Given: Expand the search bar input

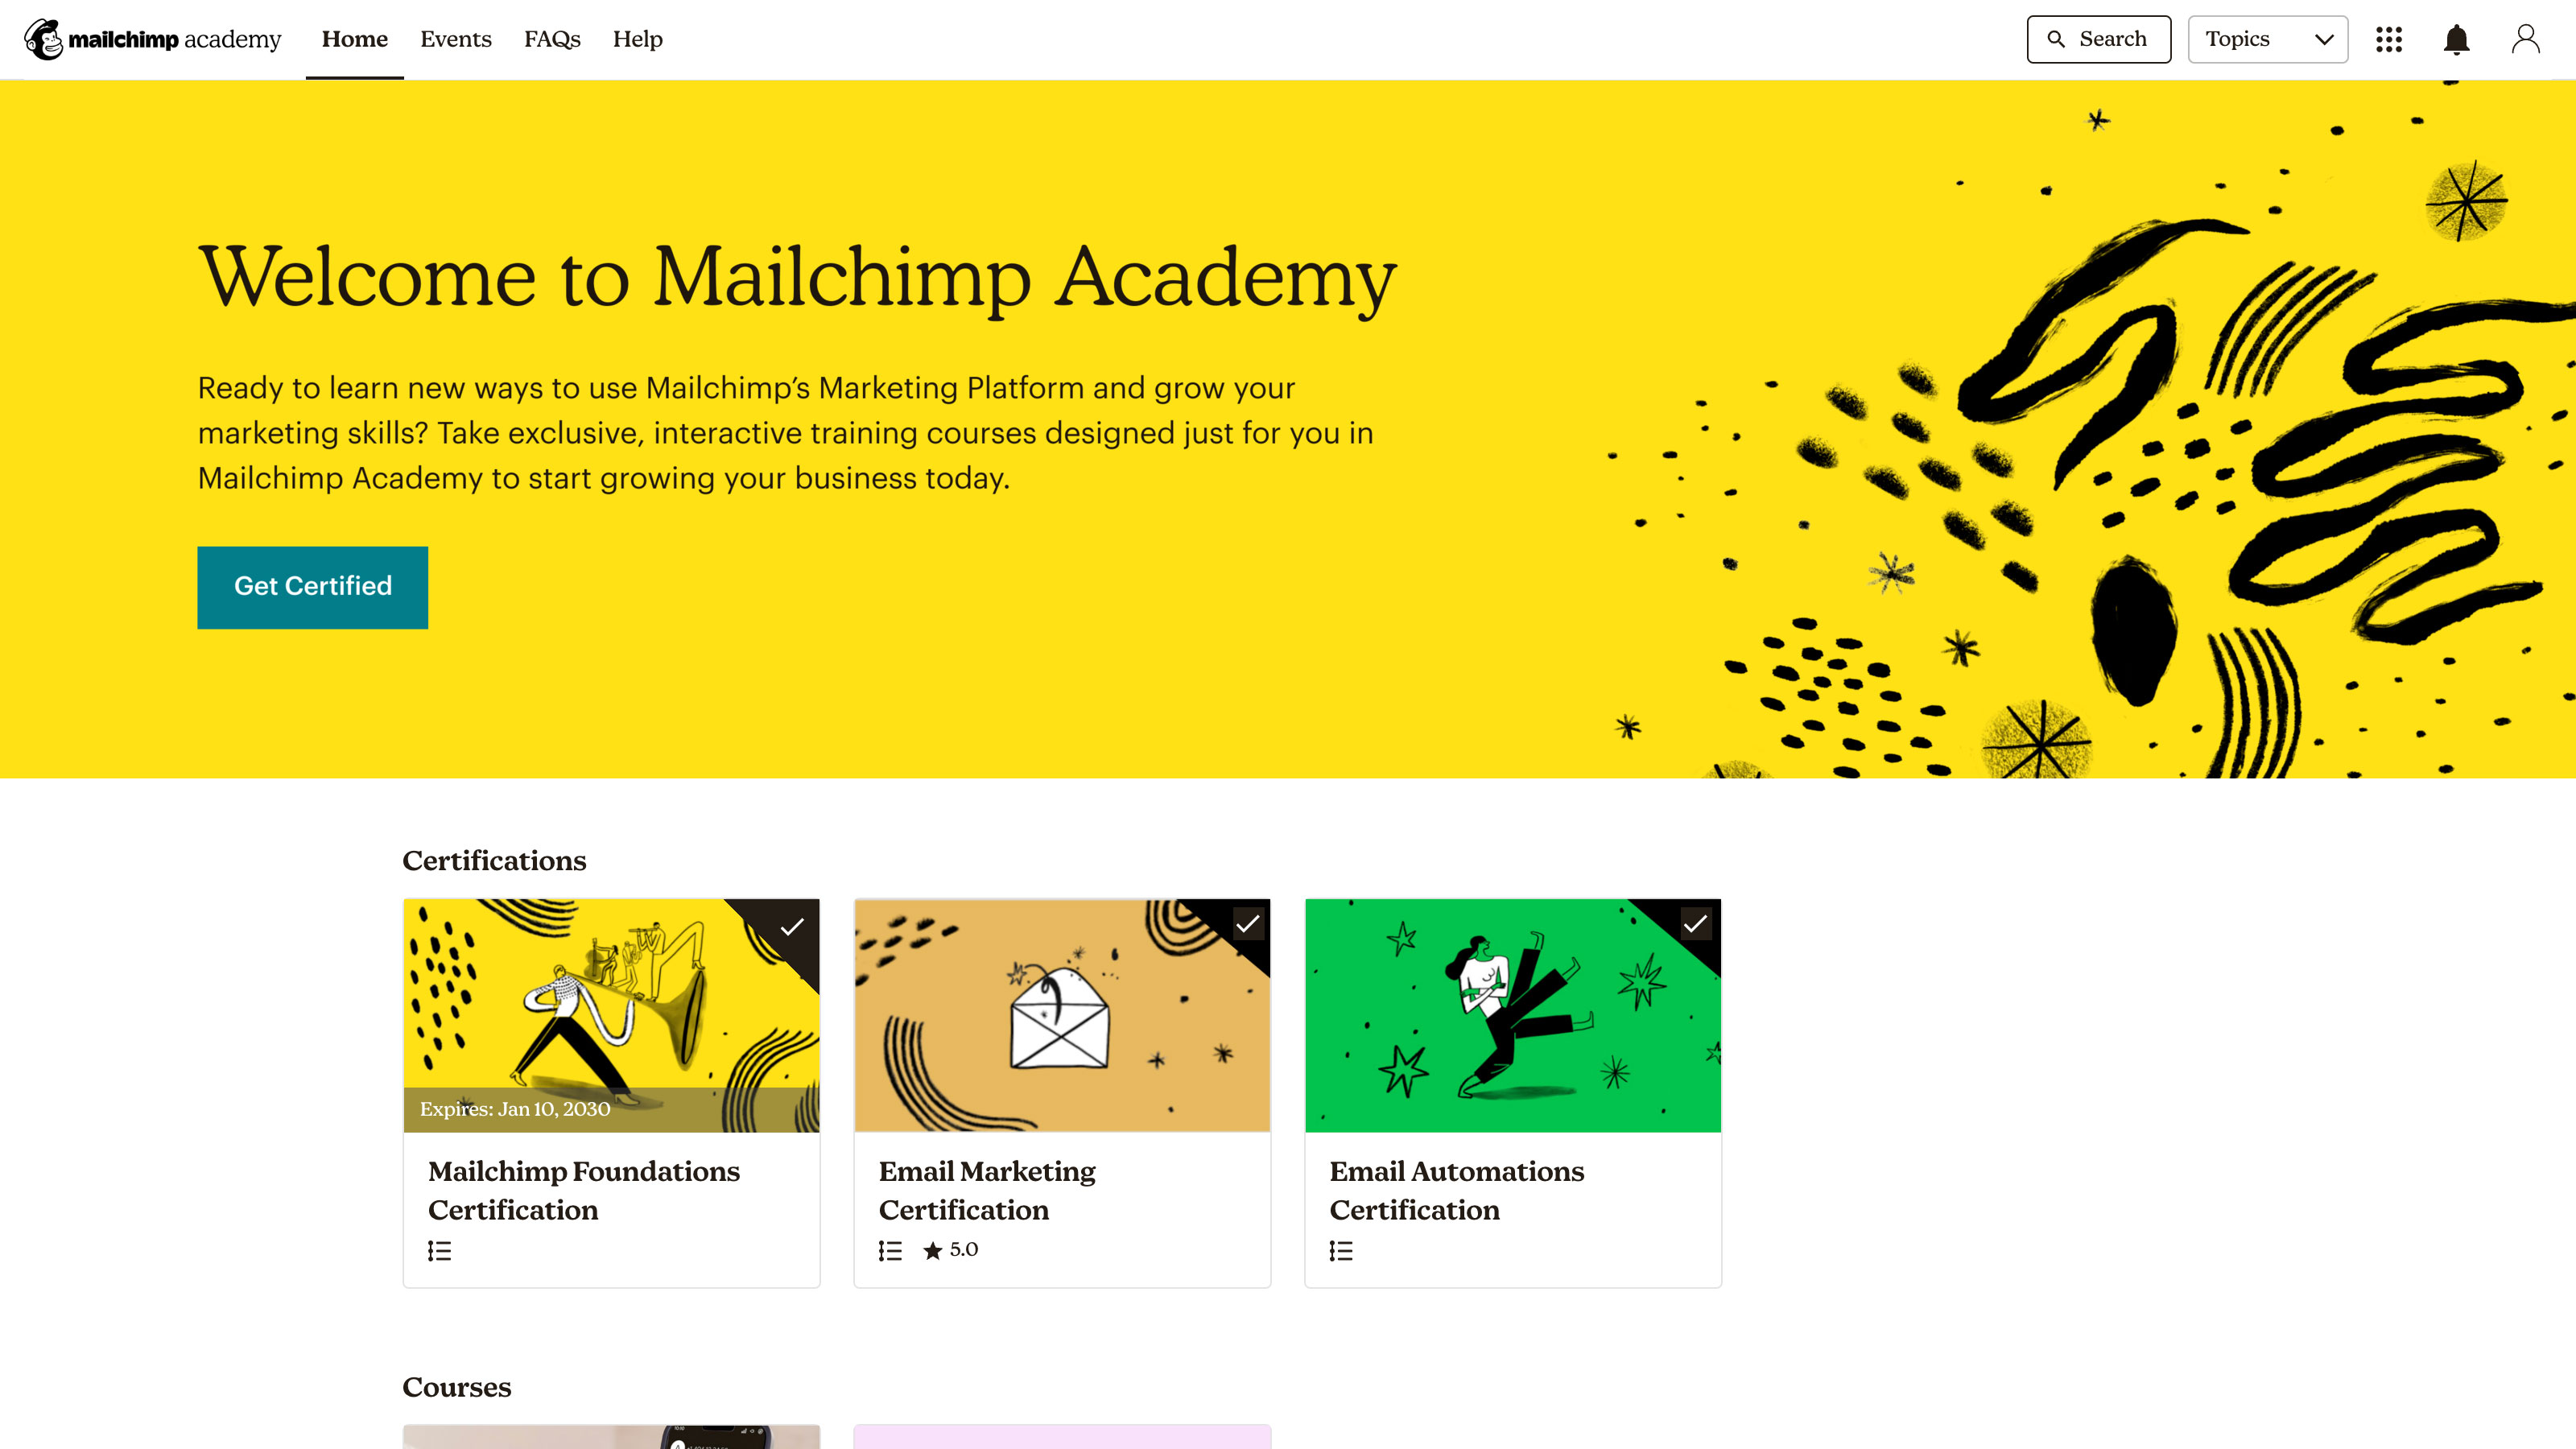Looking at the screenshot, I should (x=2099, y=39).
